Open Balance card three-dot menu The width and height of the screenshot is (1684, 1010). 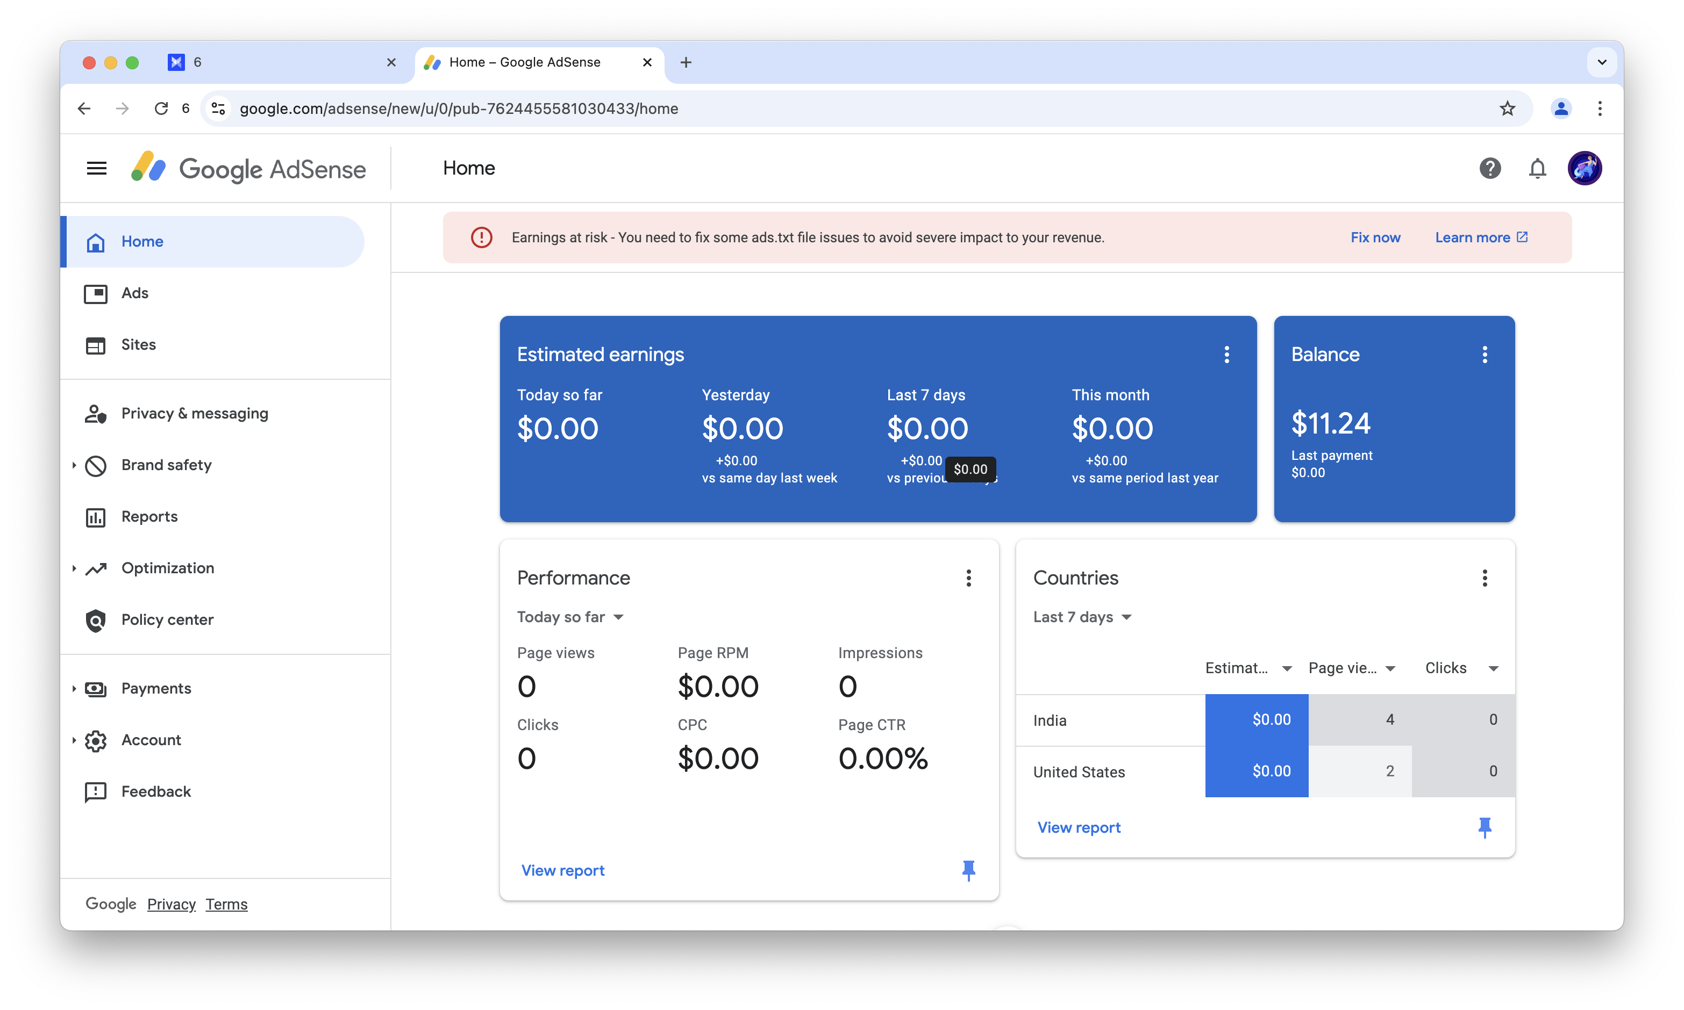(x=1485, y=355)
